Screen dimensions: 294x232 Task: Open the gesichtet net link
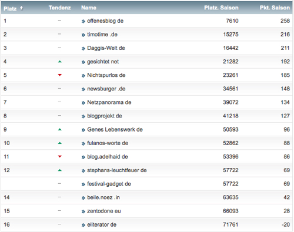coord(103,62)
